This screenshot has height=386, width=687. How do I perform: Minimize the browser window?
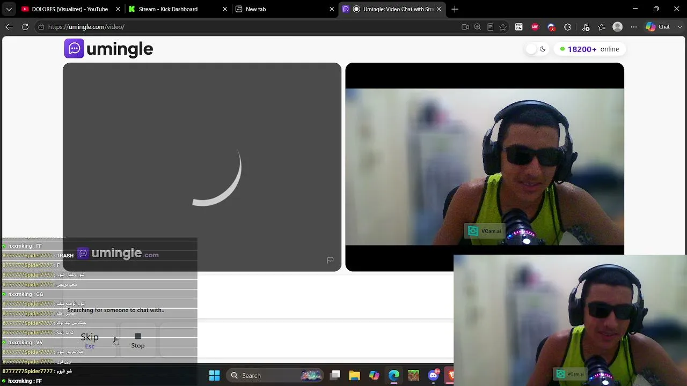click(x=635, y=9)
